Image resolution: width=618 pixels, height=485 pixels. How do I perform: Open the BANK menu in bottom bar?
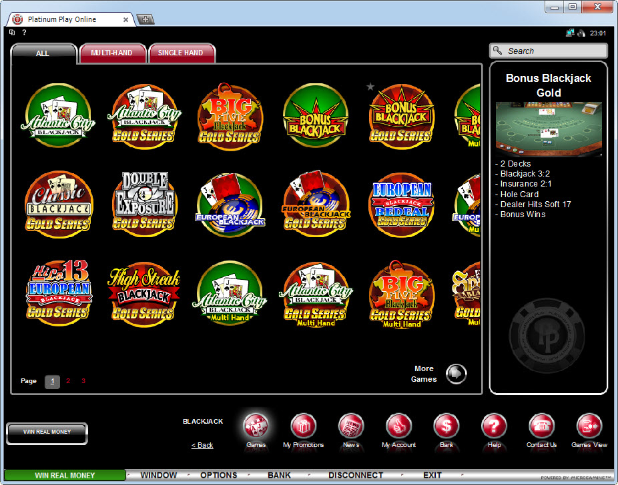tap(279, 475)
